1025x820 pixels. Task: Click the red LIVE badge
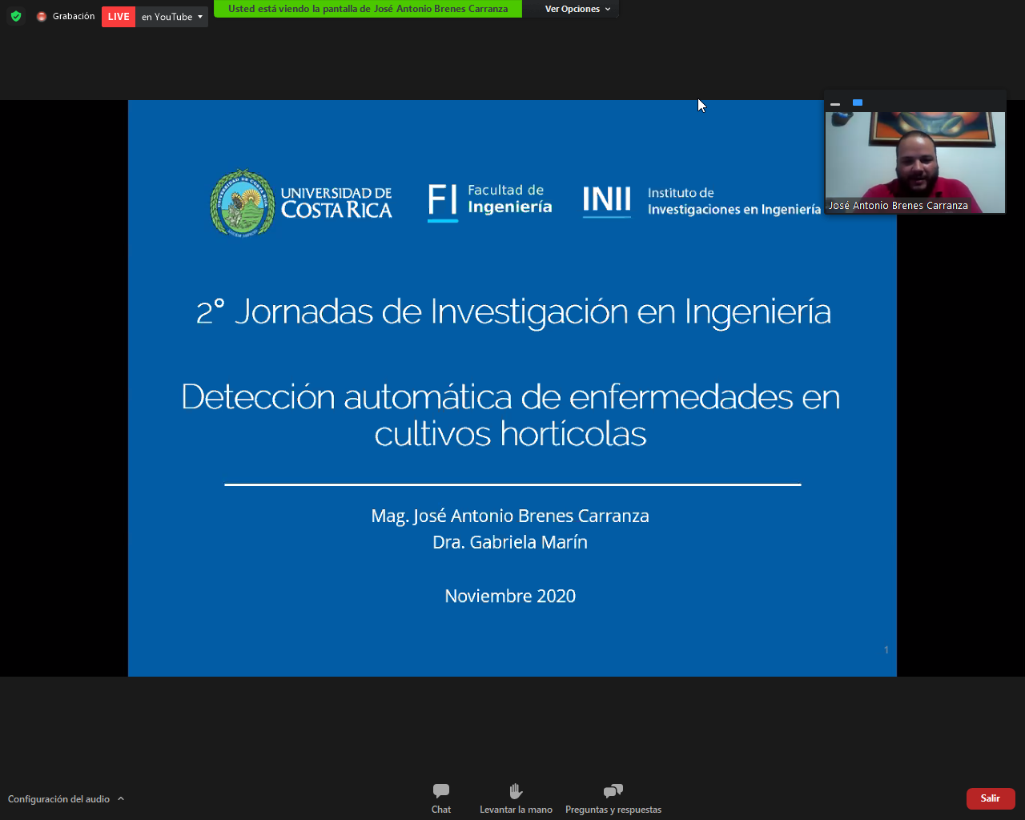point(119,17)
